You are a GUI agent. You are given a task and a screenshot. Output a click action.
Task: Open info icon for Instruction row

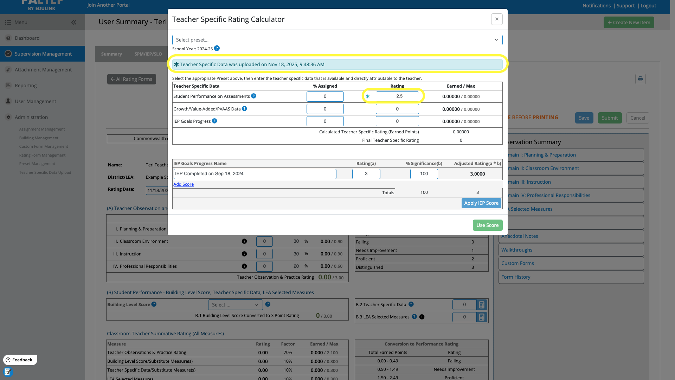pyautogui.click(x=244, y=254)
